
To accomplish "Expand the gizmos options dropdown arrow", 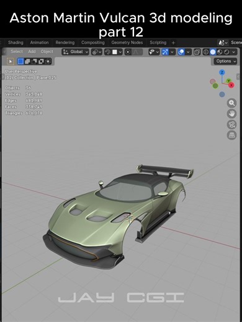I will point(172,52).
